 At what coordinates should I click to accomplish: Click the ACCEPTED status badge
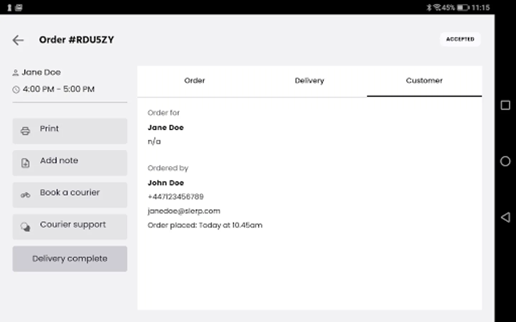(460, 39)
